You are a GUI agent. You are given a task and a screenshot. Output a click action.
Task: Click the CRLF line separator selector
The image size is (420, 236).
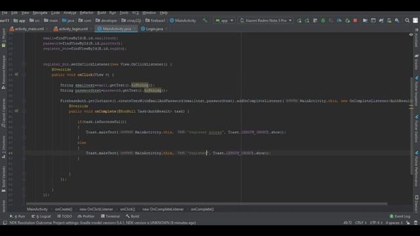pyautogui.click(x=360, y=223)
